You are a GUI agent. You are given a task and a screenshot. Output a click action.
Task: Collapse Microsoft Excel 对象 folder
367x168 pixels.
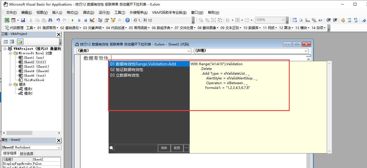(x=10, y=53)
